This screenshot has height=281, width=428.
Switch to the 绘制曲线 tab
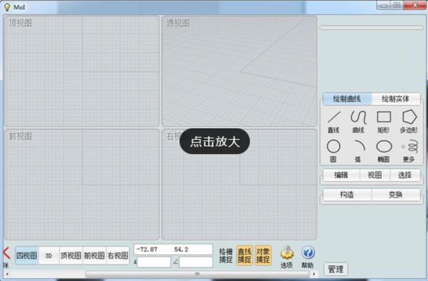click(x=347, y=99)
